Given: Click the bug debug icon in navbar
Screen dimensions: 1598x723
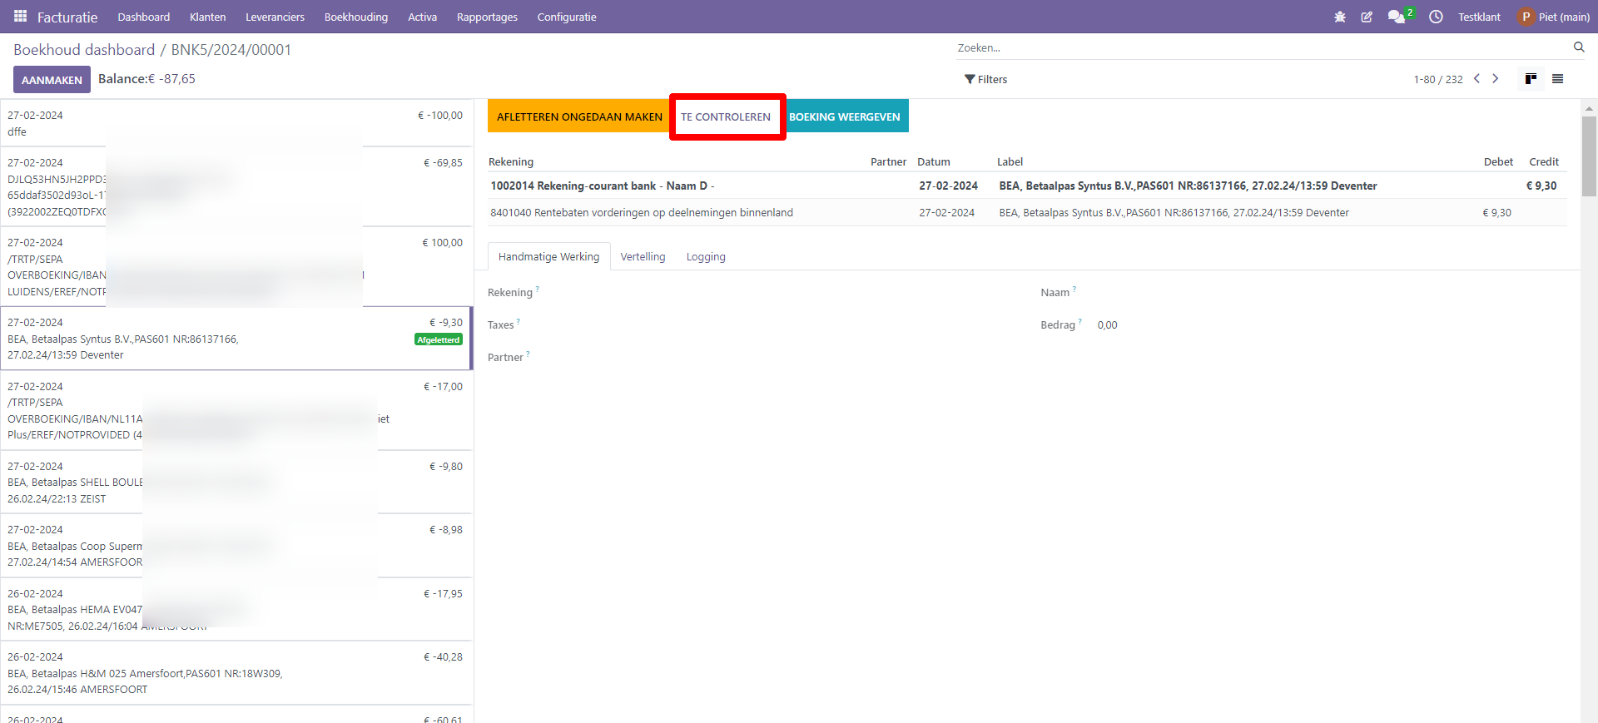Looking at the screenshot, I should click(1340, 17).
